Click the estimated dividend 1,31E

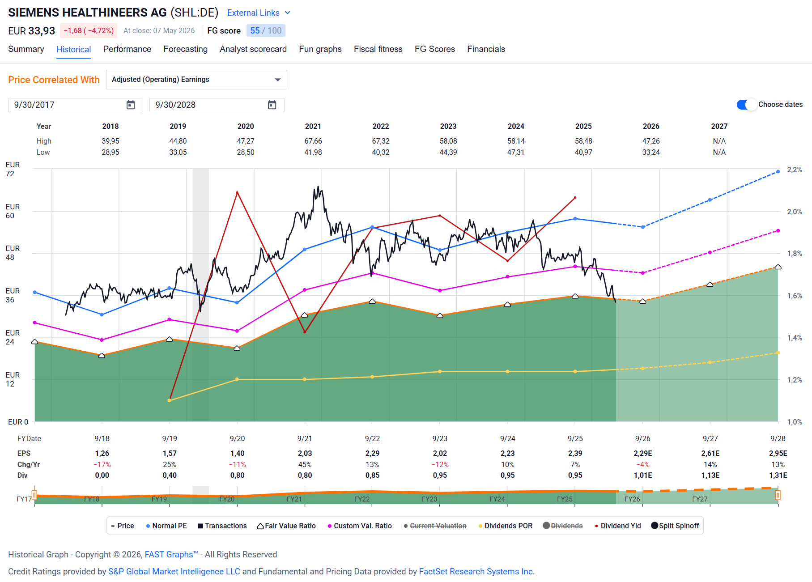[778, 475]
